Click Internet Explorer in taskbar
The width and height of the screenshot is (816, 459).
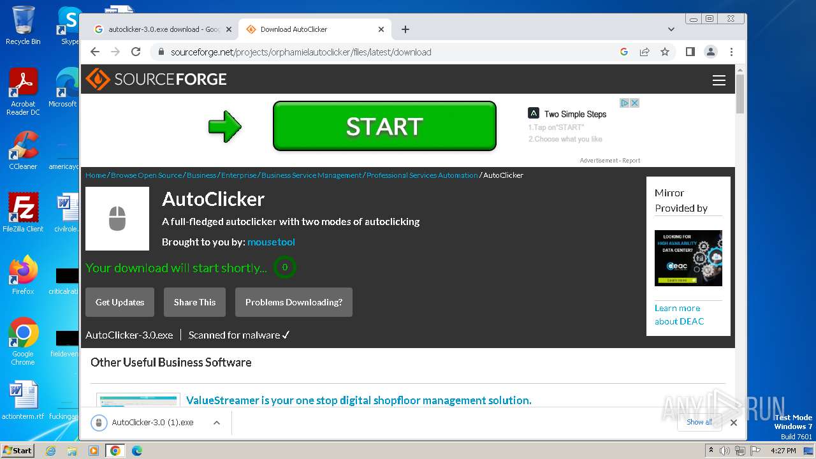(x=50, y=451)
